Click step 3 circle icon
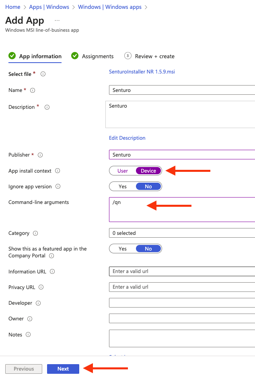This screenshot has height=377, width=255. coord(128,56)
